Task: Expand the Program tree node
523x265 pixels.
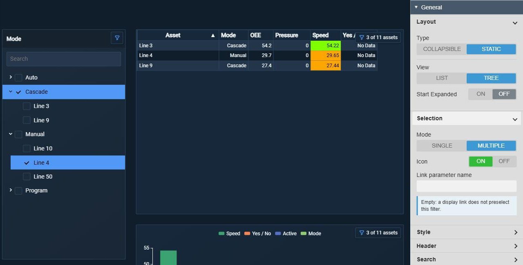Action: pyautogui.click(x=11, y=190)
